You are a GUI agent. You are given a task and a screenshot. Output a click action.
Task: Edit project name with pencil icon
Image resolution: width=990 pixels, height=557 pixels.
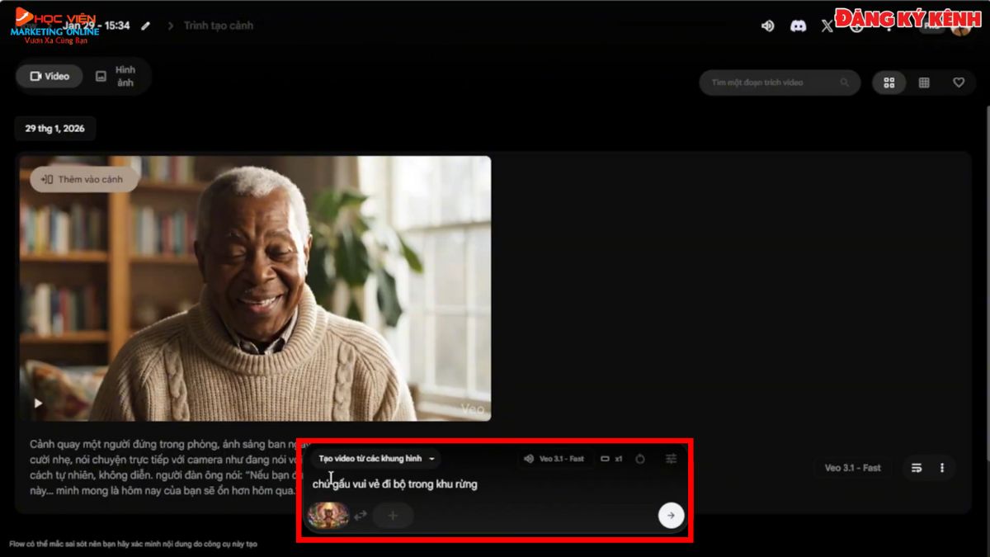146,26
